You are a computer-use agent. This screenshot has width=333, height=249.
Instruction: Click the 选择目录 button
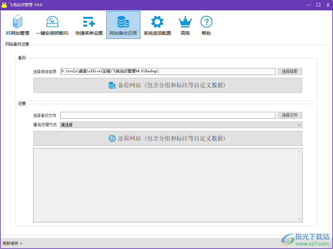[289, 71]
